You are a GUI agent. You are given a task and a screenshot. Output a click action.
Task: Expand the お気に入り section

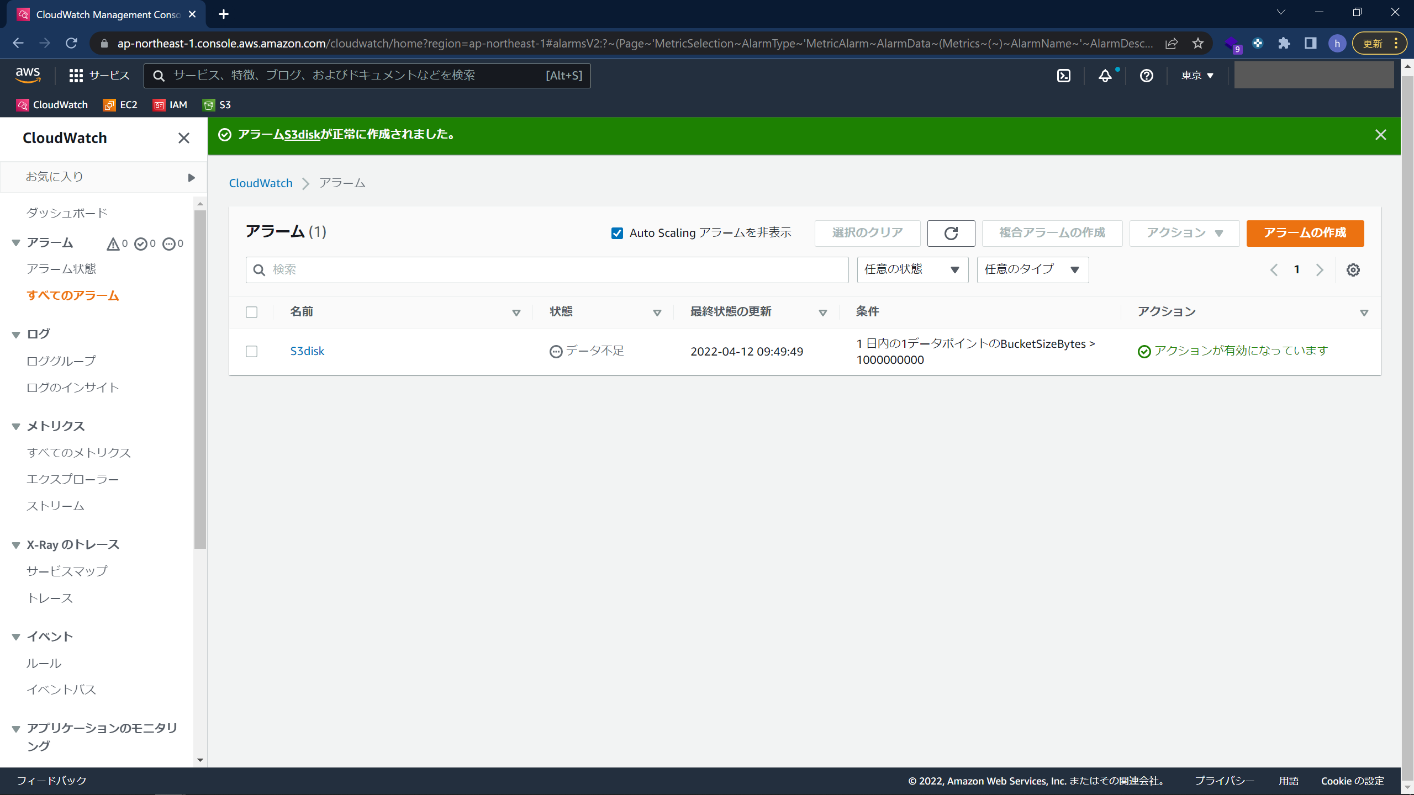(x=104, y=177)
